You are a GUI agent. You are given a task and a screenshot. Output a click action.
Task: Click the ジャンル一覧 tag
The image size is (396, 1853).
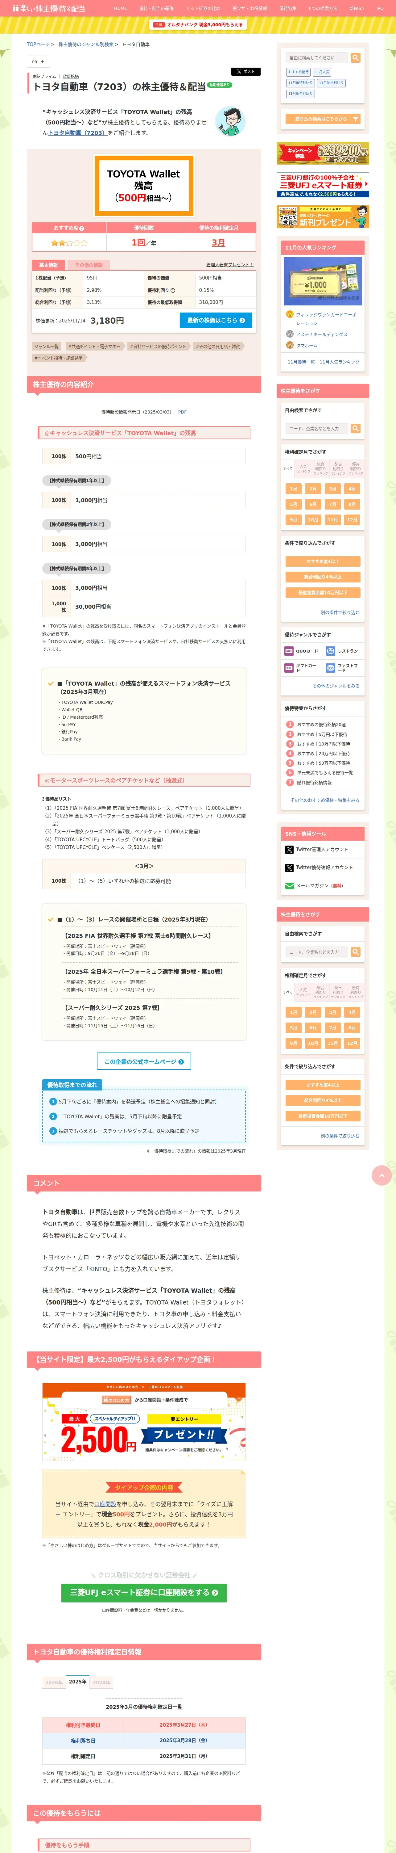[x=47, y=347]
